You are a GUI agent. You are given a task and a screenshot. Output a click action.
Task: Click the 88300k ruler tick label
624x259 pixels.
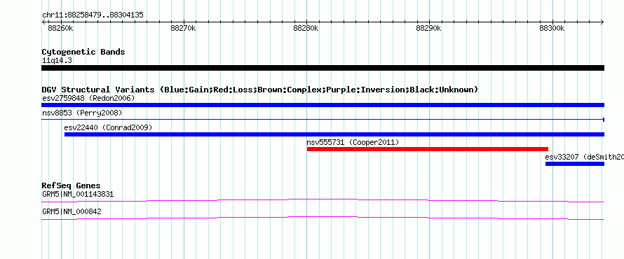click(552, 29)
